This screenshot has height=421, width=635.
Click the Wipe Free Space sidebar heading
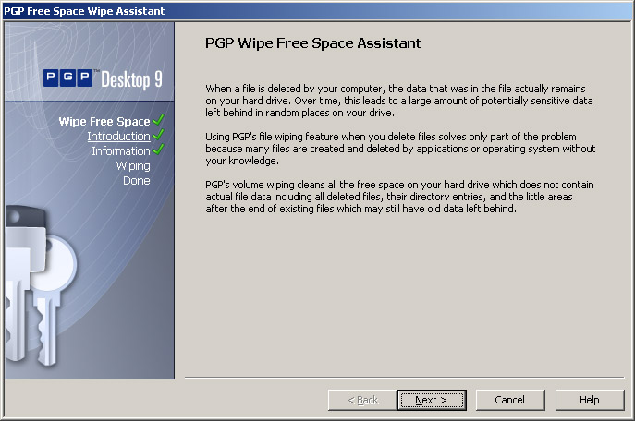tap(104, 121)
